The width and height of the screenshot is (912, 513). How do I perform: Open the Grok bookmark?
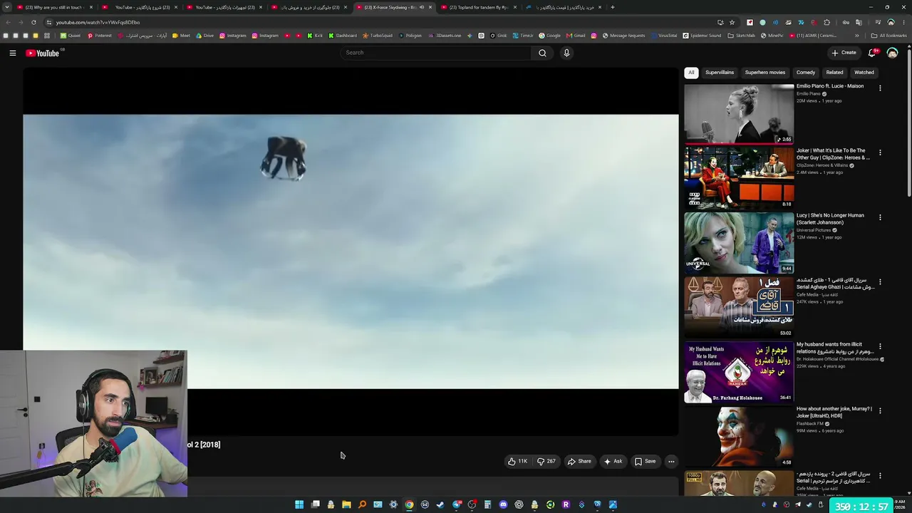click(x=499, y=36)
